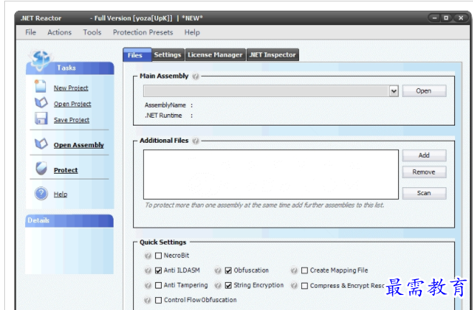Image resolution: width=473 pixels, height=310 pixels.
Task: Click the Details panel header
Action: pyautogui.click(x=70, y=220)
